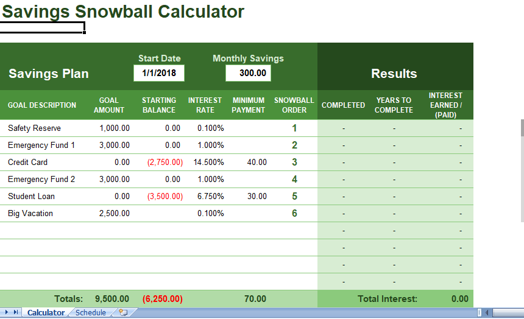The width and height of the screenshot is (524, 319).
Task: Click Credit Card interest rate 14.500%
Action: point(208,163)
